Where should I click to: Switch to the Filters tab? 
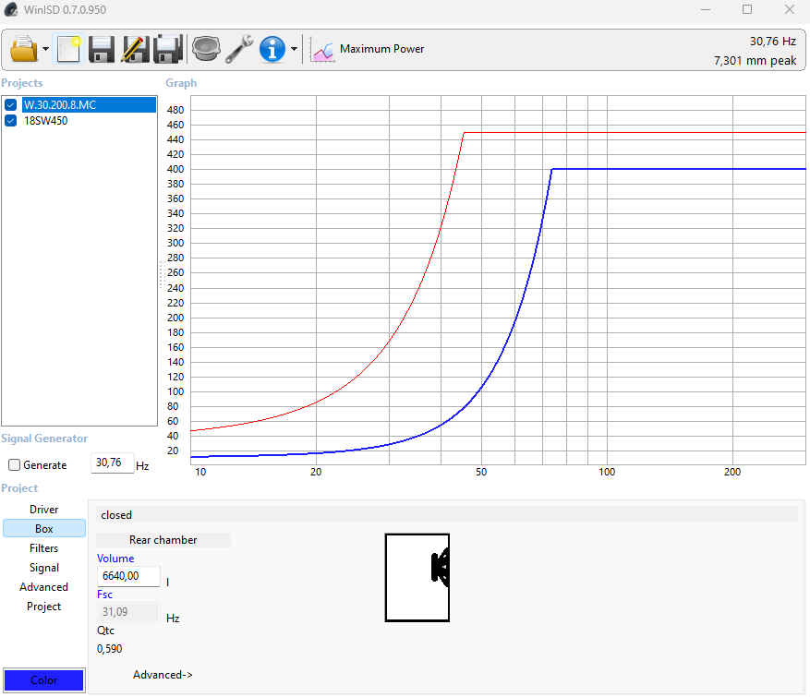pos(44,548)
